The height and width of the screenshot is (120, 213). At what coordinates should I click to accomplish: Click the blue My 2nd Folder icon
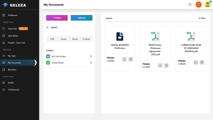pos(48,56)
